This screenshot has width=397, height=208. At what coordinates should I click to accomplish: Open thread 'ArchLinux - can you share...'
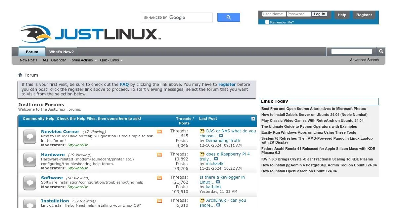click(x=223, y=203)
